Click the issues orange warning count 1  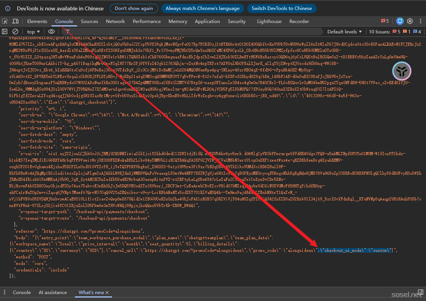pyautogui.click(x=407, y=31)
